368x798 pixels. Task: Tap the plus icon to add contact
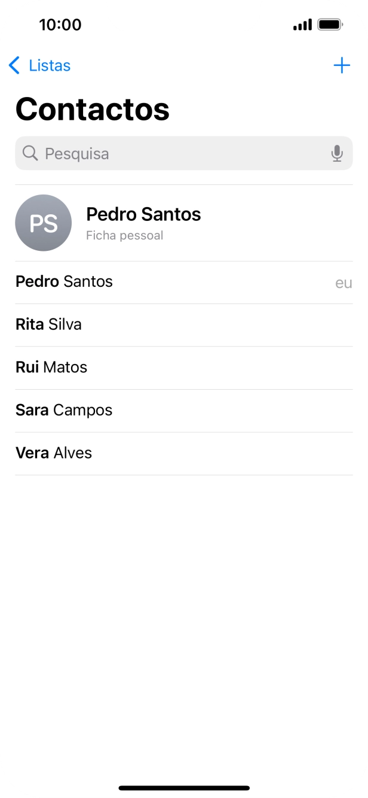click(341, 66)
